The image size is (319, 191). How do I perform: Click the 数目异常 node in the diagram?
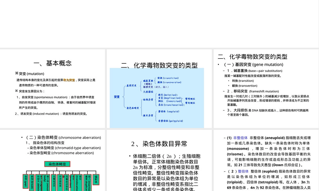(148, 116)
